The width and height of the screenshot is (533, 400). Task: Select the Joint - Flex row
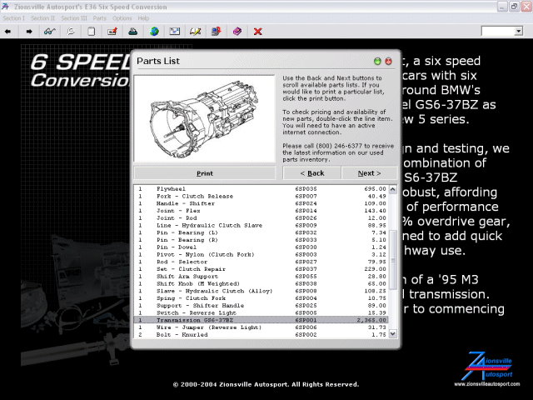(x=261, y=211)
